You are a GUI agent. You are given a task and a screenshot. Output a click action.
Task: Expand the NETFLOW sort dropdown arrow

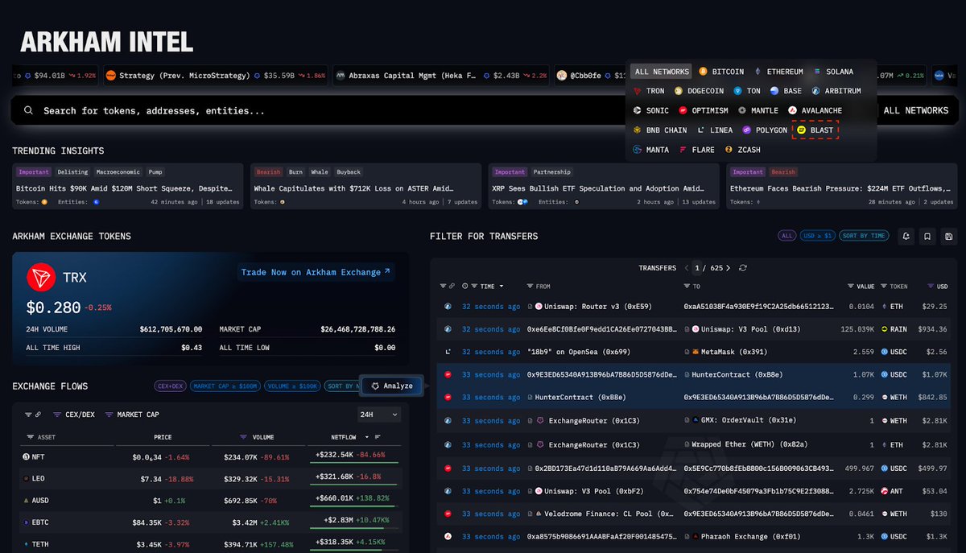(x=365, y=437)
